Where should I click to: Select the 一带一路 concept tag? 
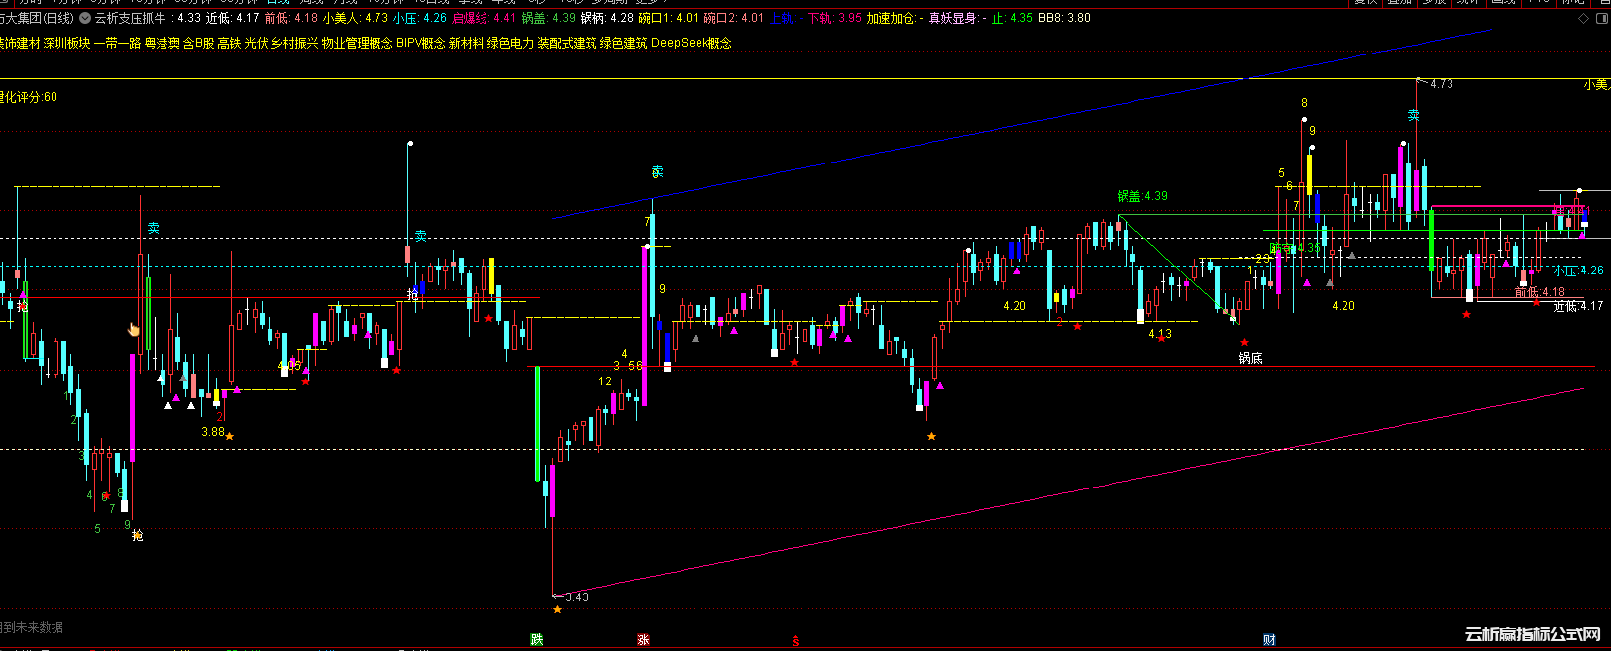117,43
